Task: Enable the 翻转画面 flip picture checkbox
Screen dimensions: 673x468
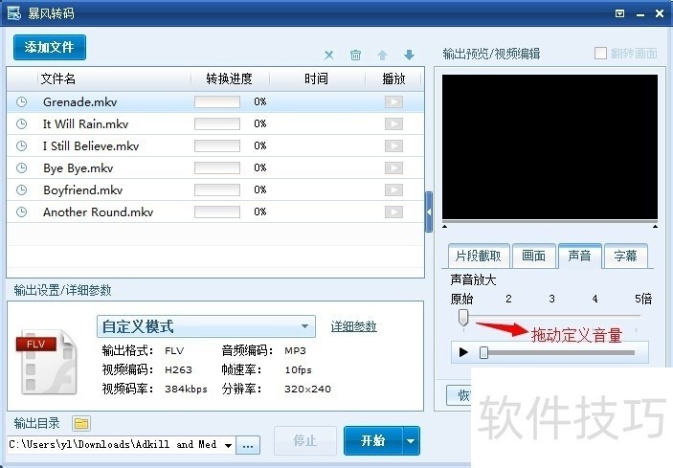Action: pos(600,54)
